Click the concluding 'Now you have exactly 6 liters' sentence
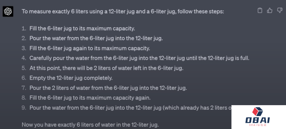Image resolution: width=286 pixels, height=129 pixels. point(90,124)
